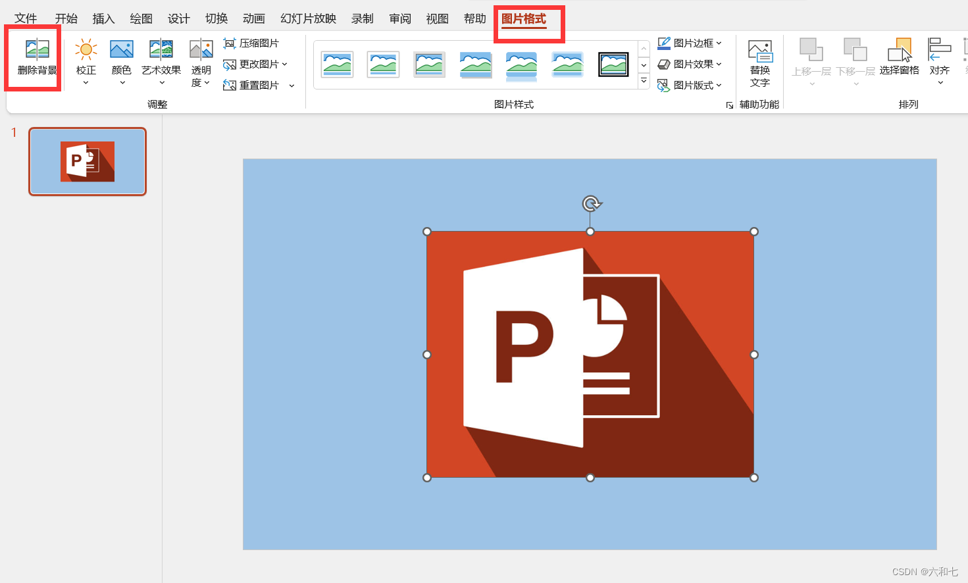Select slide 1 thumbnail in the panel
The width and height of the screenshot is (968, 583).
coord(88,161)
